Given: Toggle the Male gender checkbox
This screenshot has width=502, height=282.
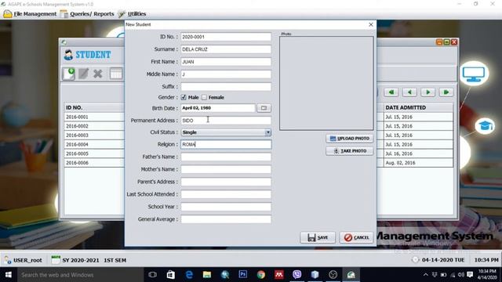Looking at the screenshot, I should point(184,97).
